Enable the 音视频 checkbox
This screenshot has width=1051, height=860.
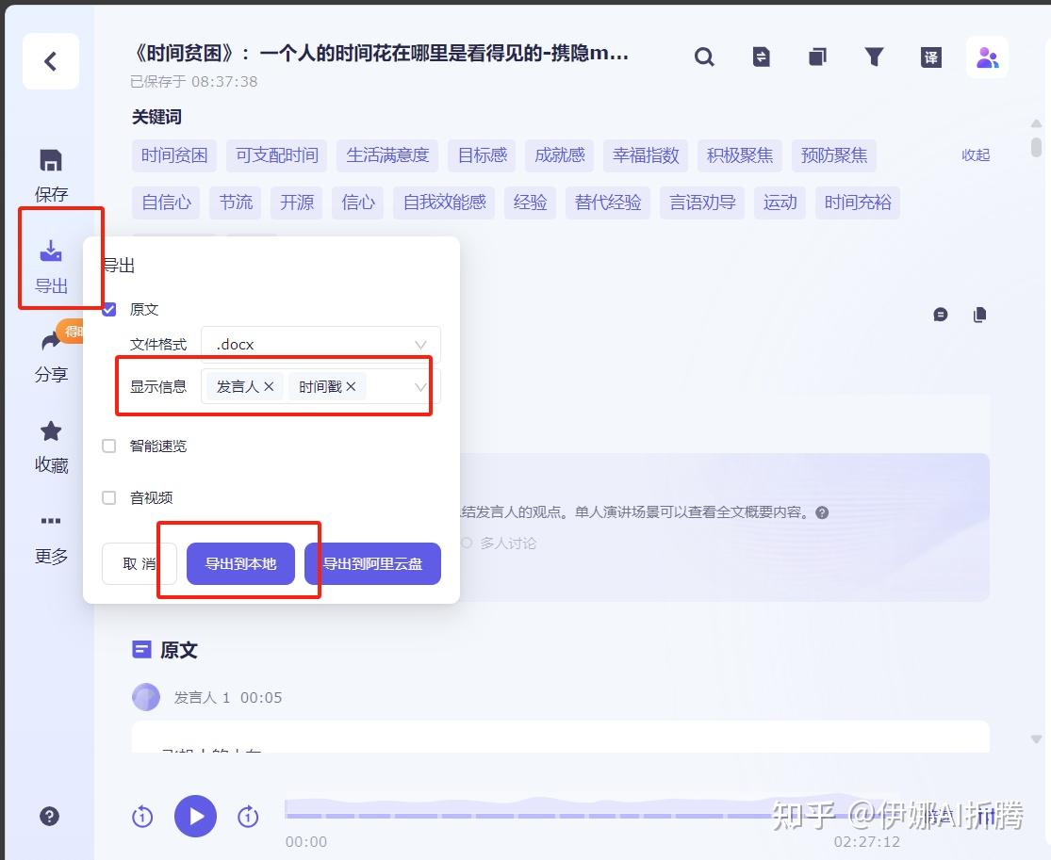click(109, 497)
